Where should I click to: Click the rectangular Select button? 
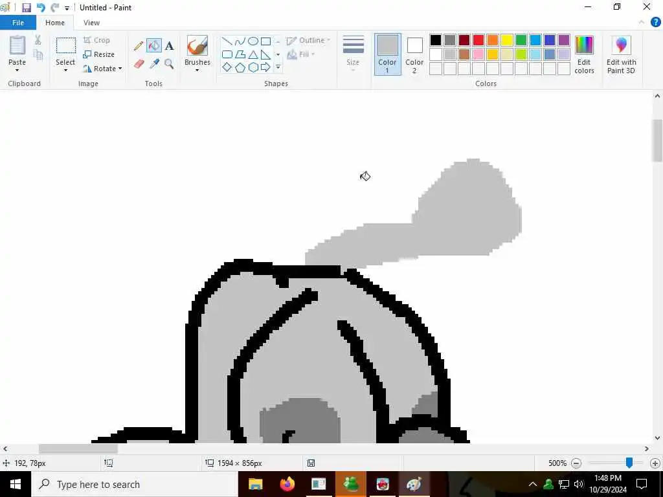pyautogui.click(x=66, y=46)
